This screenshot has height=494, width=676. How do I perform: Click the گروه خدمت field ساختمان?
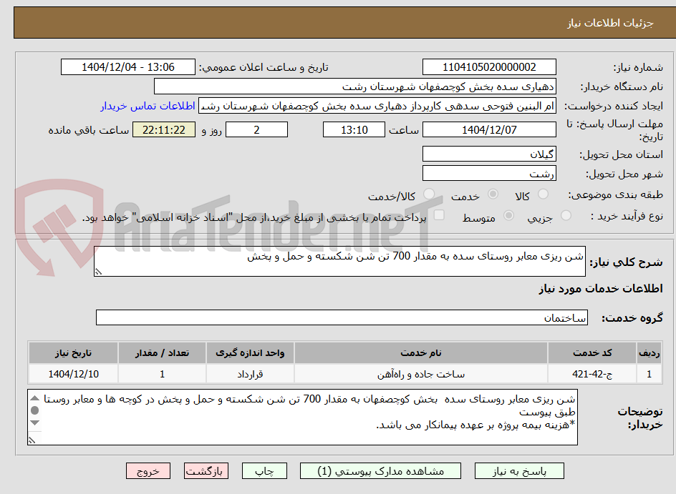pos(342,317)
